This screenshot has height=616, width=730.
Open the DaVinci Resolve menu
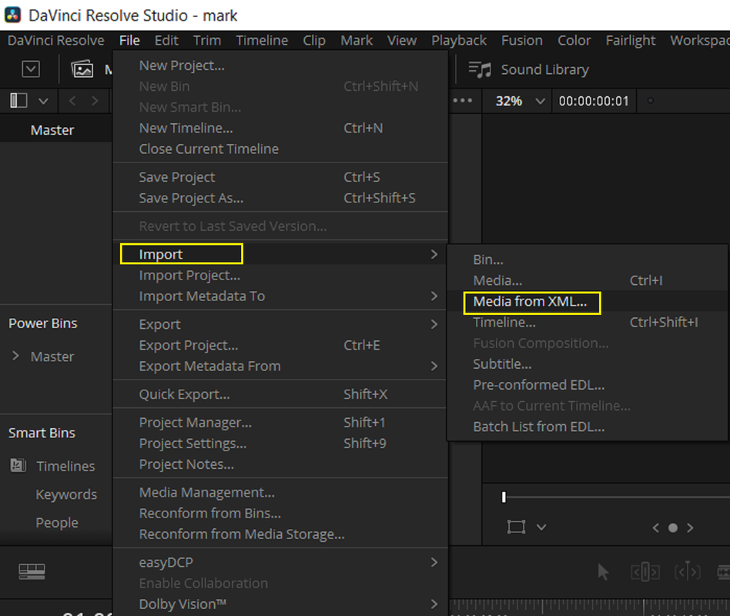click(x=56, y=41)
